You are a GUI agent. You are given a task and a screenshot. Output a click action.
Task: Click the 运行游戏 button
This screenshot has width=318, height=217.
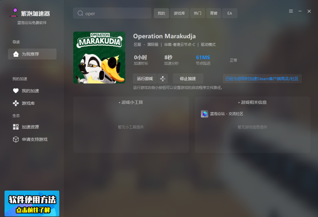pyautogui.click(x=145, y=78)
